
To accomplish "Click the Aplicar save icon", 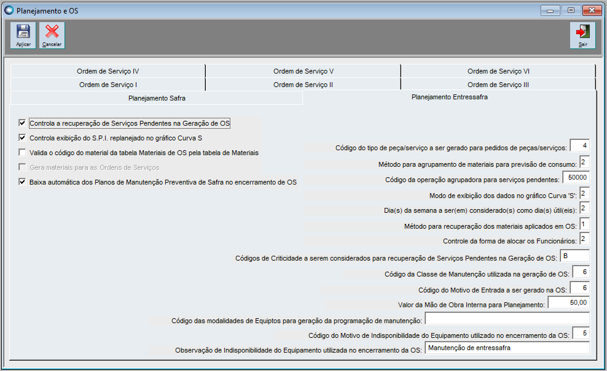I will pos(23,35).
